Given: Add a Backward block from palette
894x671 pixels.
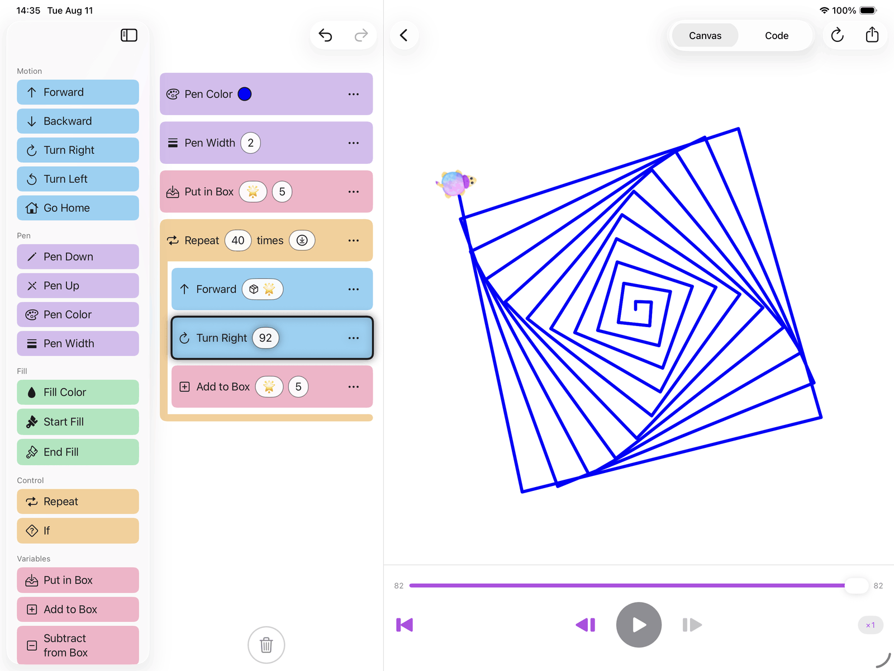Looking at the screenshot, I should (78, 121).
